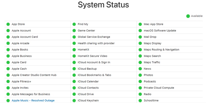
Task: Click the Maps Routing & Navigation entry
Action: coord(161,50)
